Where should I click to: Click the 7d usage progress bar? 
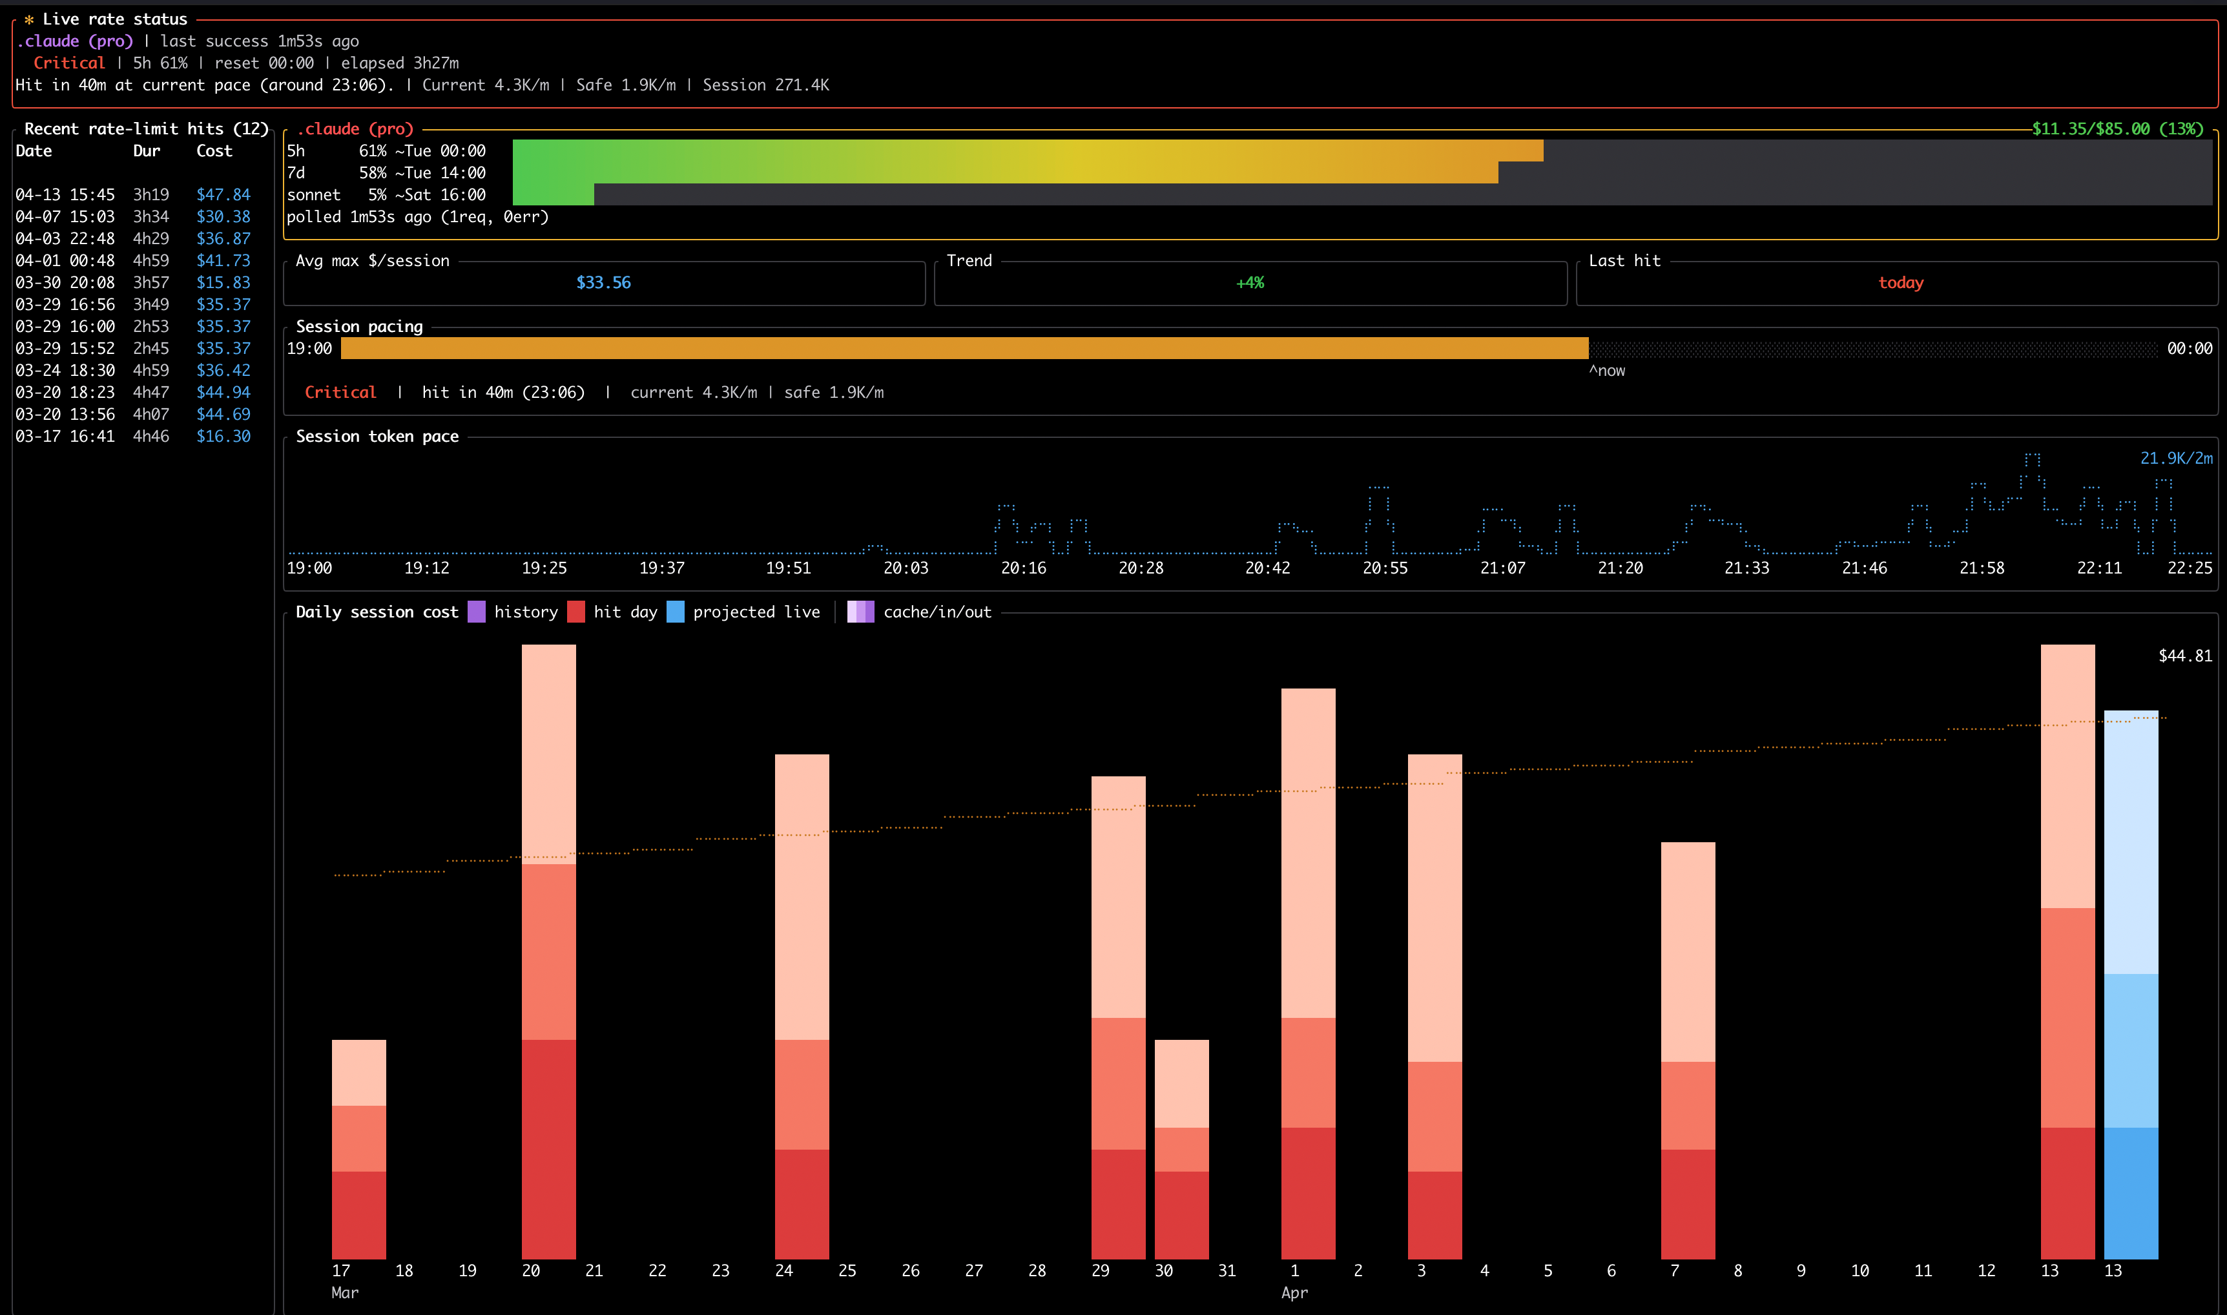point(1362,173)
